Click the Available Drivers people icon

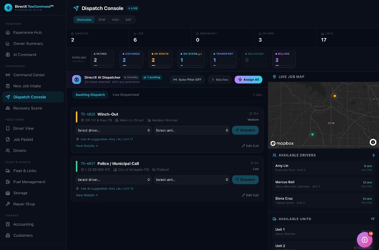point(274,155)
